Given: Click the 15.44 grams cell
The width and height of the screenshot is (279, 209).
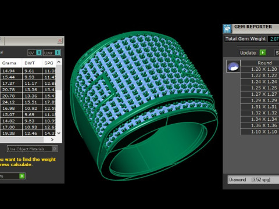Looking at the screenshot, I should click(11, 77).
